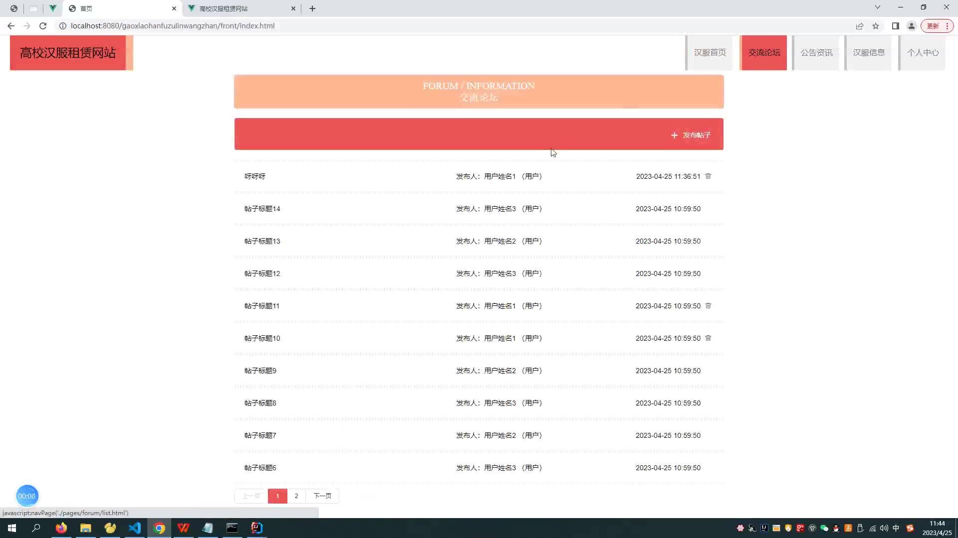Click the share page icon

click(859, 26)
